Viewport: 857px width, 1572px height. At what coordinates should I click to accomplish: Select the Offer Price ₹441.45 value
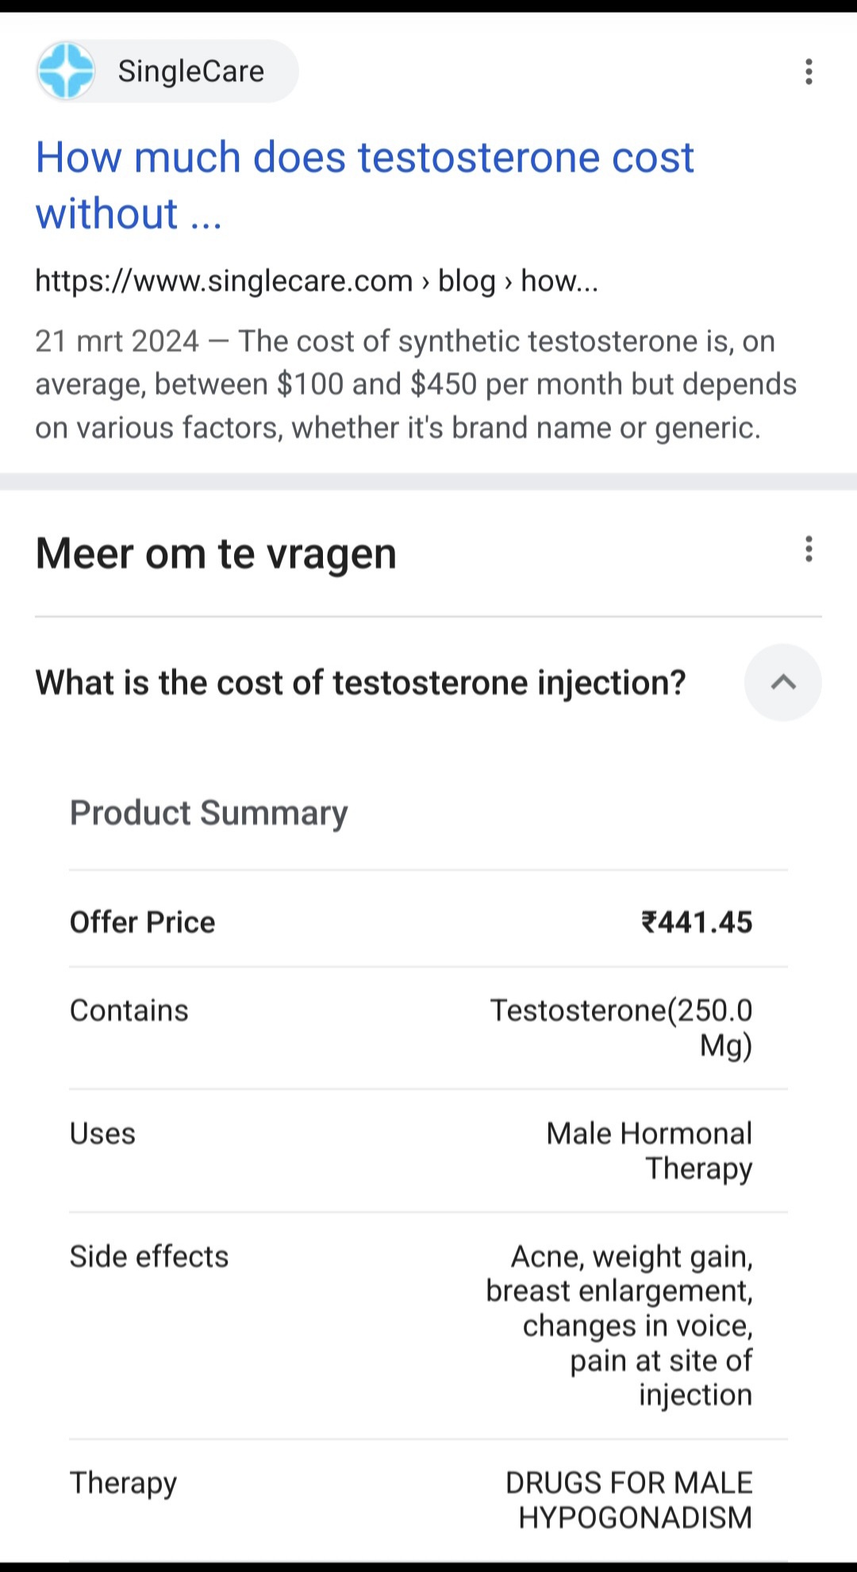pyautogui.click(x=697, y=923)
